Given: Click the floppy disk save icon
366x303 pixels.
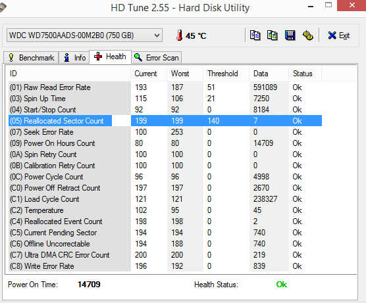Looking at the screenshot, I should 290,35.
